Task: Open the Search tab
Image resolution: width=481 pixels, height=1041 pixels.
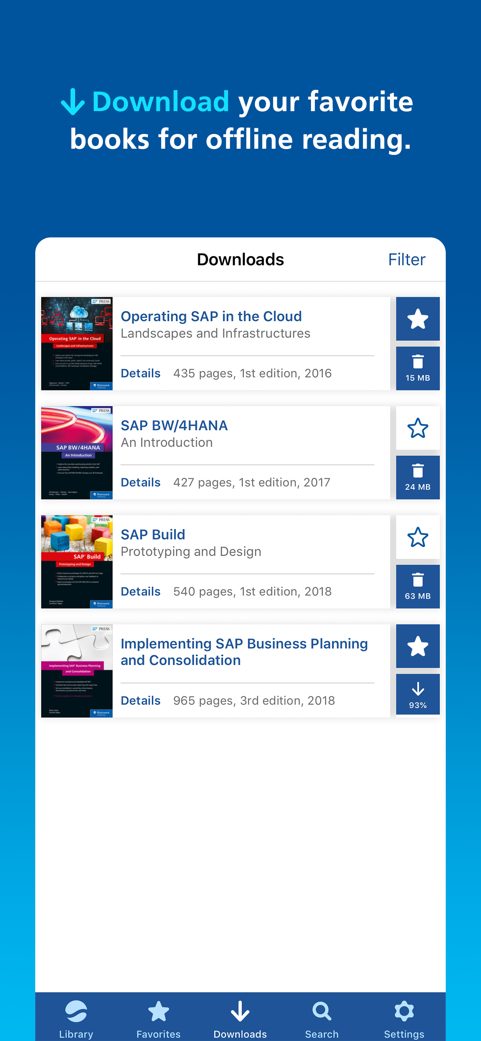Action: click(x=322, y=1019)
